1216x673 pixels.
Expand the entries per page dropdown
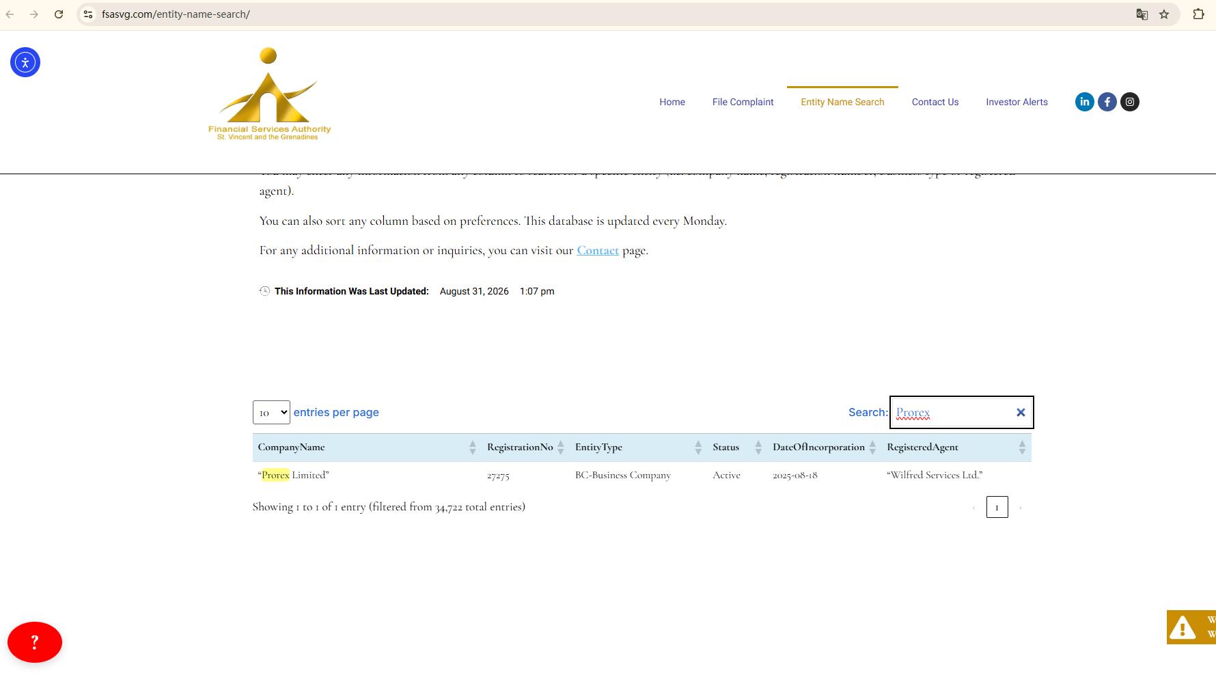[x=271, y=413]
